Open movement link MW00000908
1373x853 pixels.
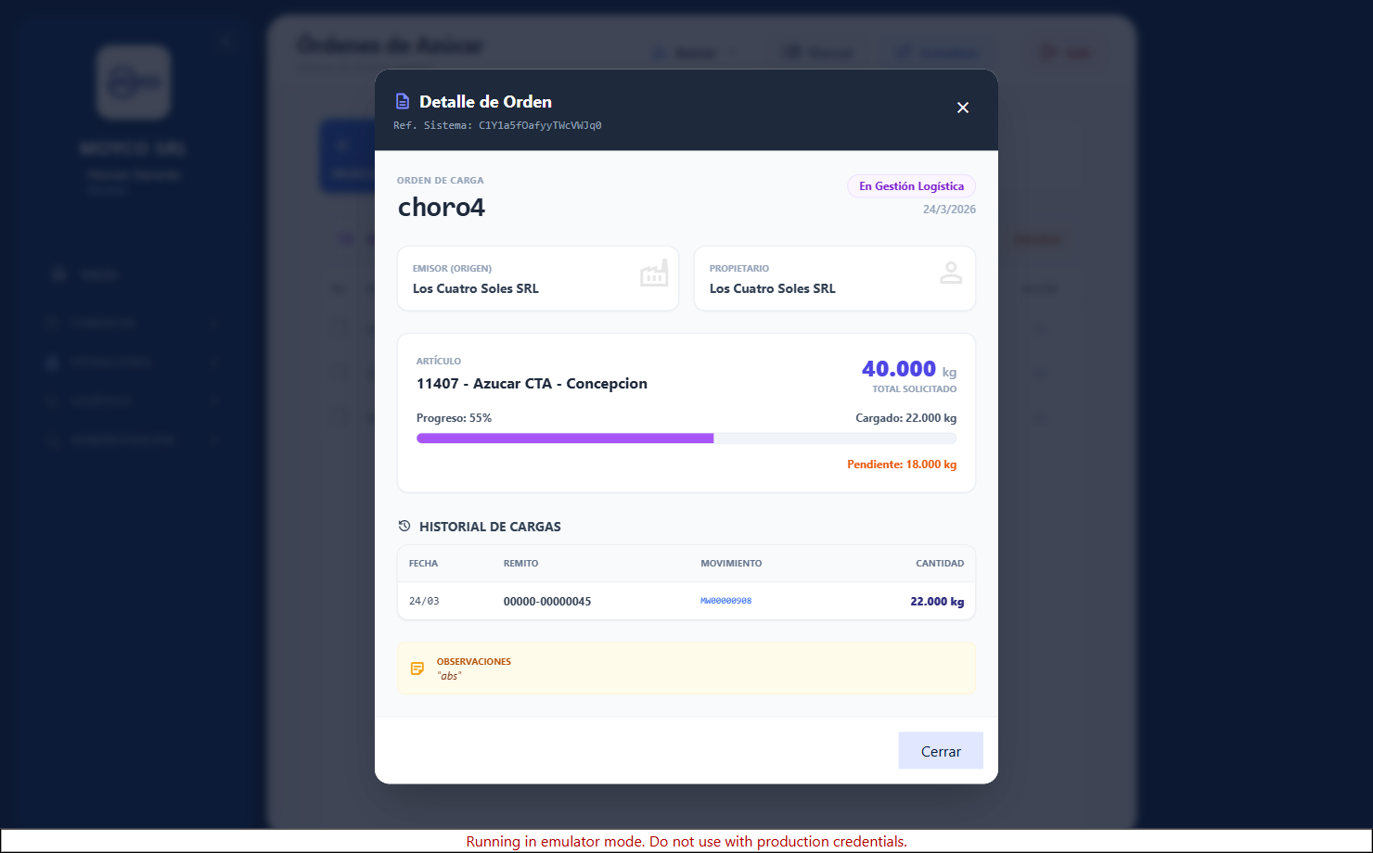(x=725, y=601)
